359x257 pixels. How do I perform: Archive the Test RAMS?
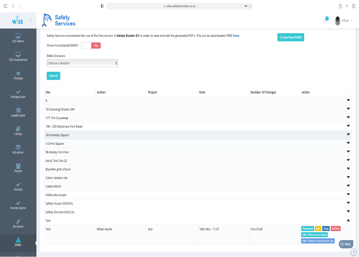[x=336, y=229]
